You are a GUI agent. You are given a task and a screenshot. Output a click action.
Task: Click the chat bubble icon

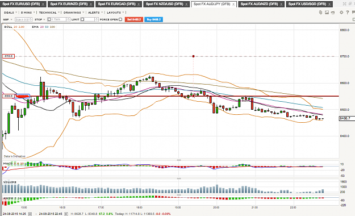click(x=353, y=13)
